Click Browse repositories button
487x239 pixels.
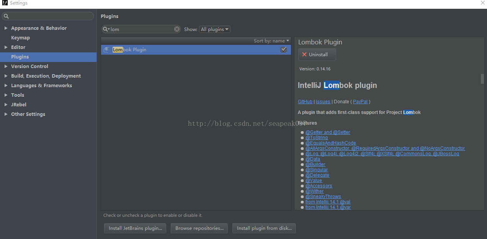tap(199, 228)
